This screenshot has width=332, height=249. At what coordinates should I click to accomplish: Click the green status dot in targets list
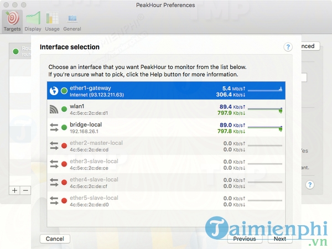(x=15, y=51)
